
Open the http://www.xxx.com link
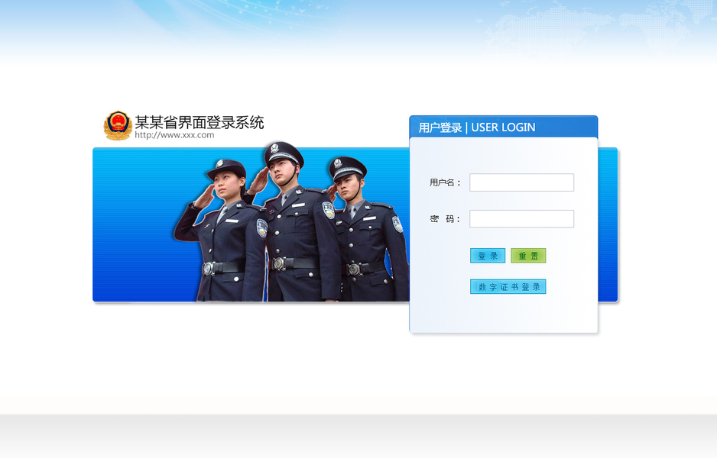pos(174,135)
